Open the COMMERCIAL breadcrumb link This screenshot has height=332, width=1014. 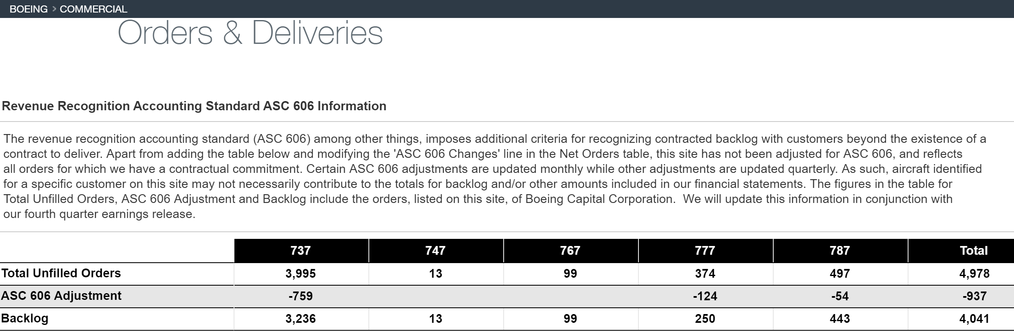click(93, 9)
